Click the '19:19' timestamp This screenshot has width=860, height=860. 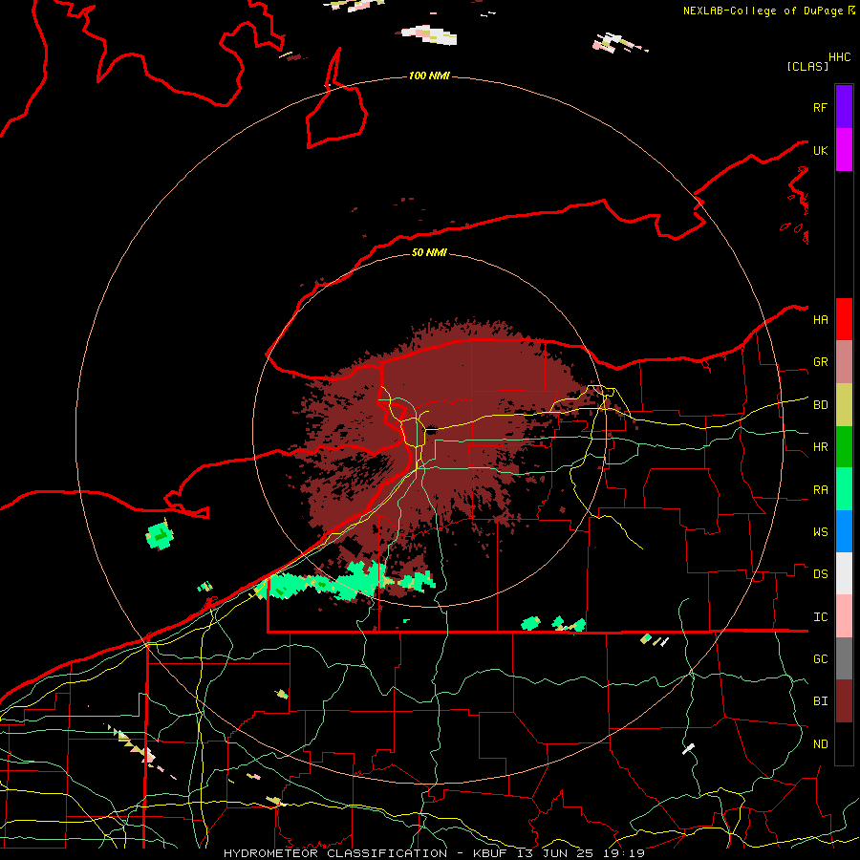pos(624,853)
